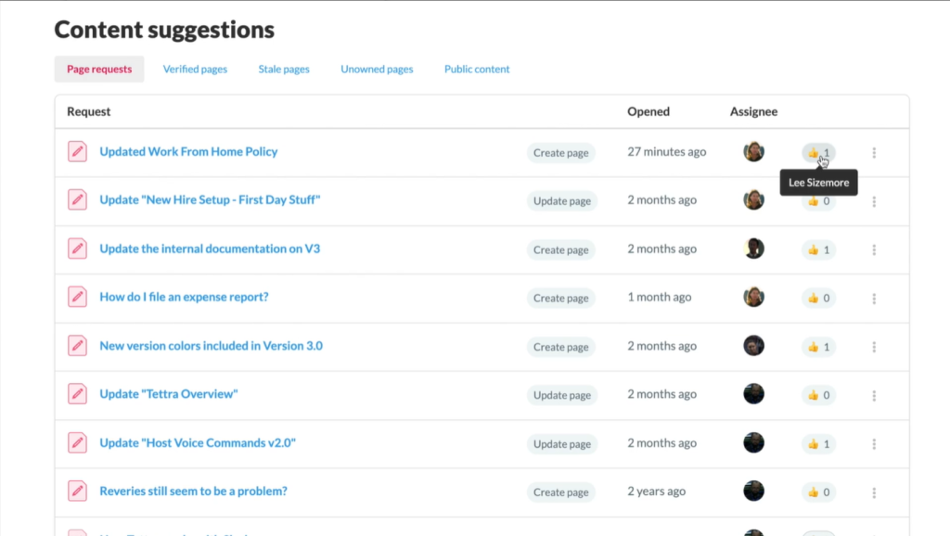950x536 pixels.
Task: Click the page icon beside Host Voice Commands request
Action: pos(78,443)
